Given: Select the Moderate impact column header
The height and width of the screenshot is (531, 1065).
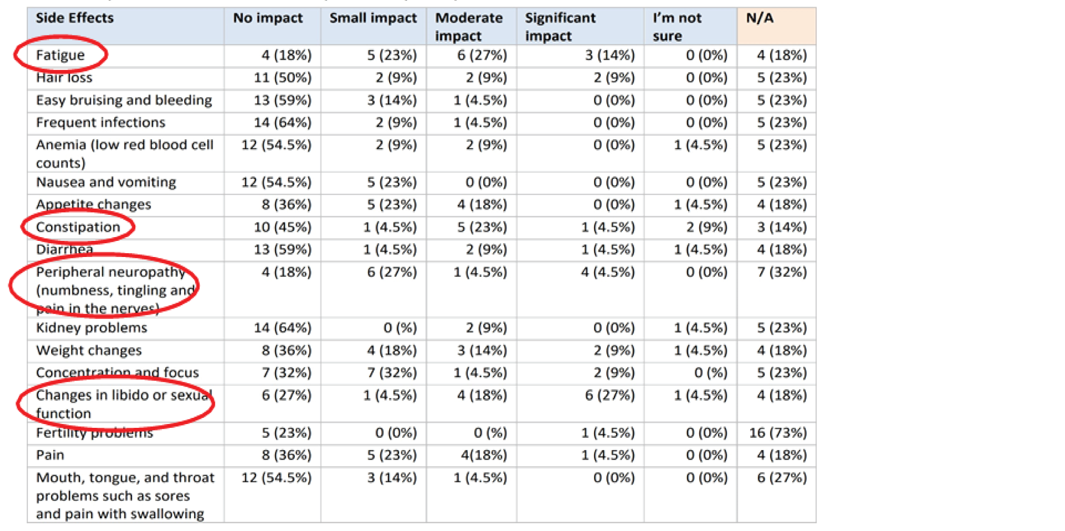Looking at the screenshot, I should click(469, 27).
